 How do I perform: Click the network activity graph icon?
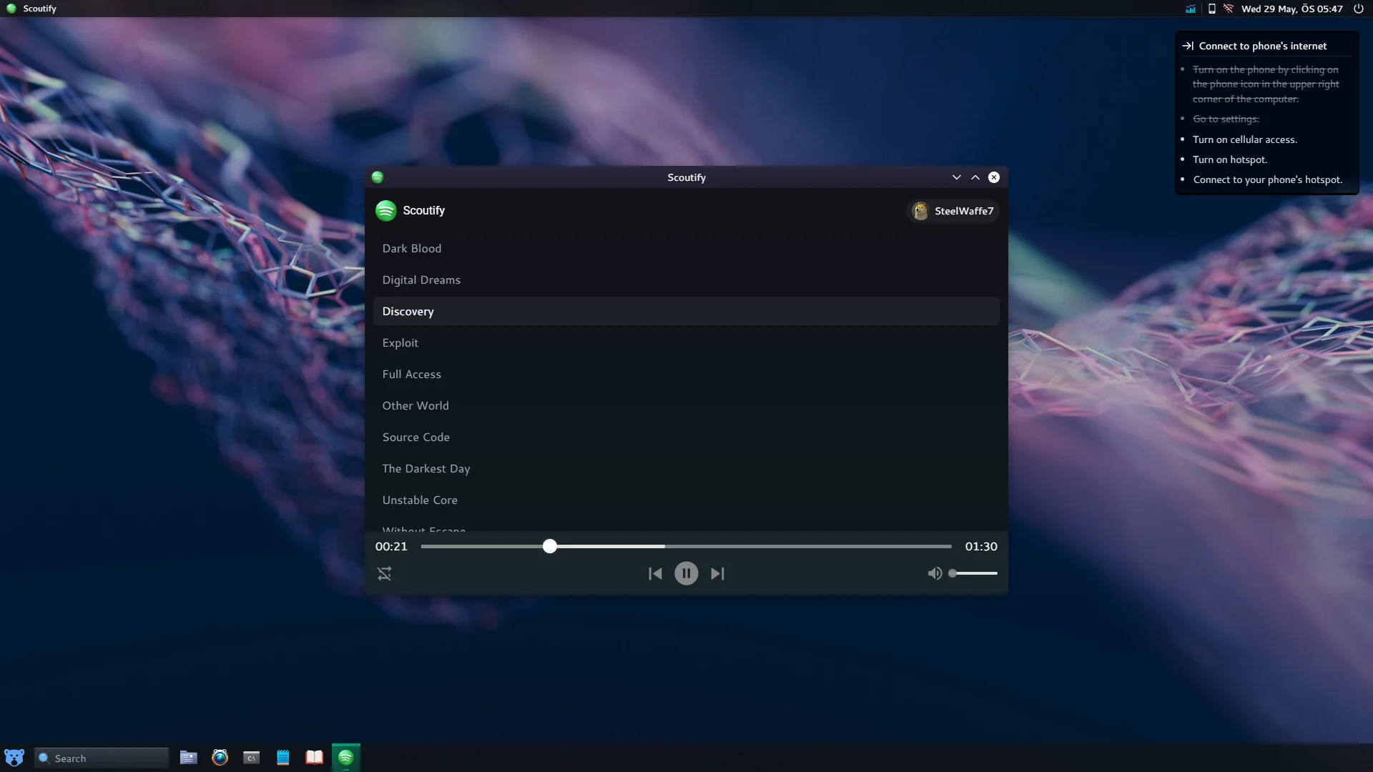click(1189, 9)
